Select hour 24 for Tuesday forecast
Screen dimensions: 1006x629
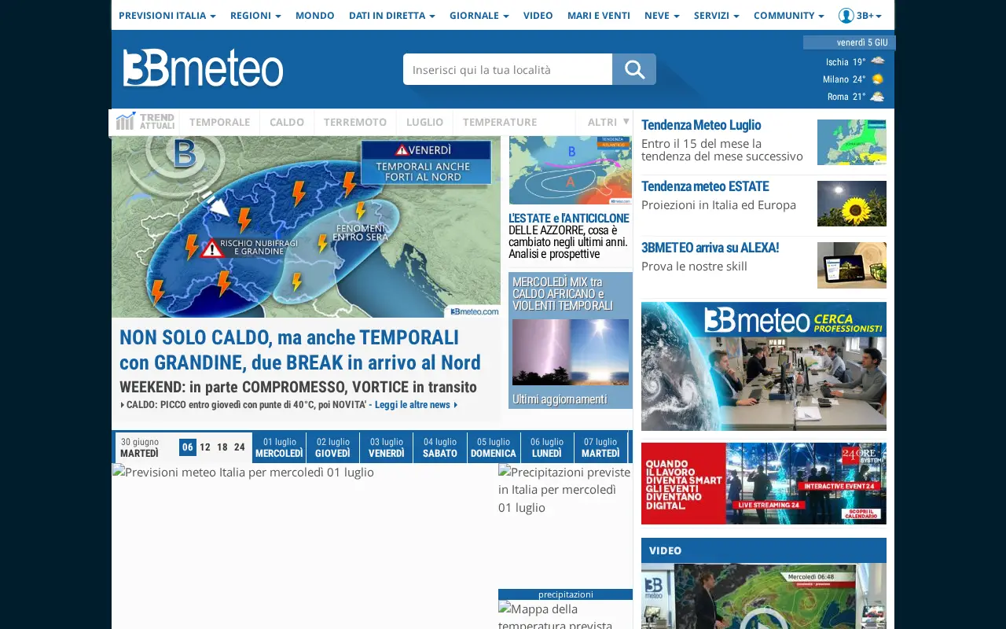click(x=240, y=447)
